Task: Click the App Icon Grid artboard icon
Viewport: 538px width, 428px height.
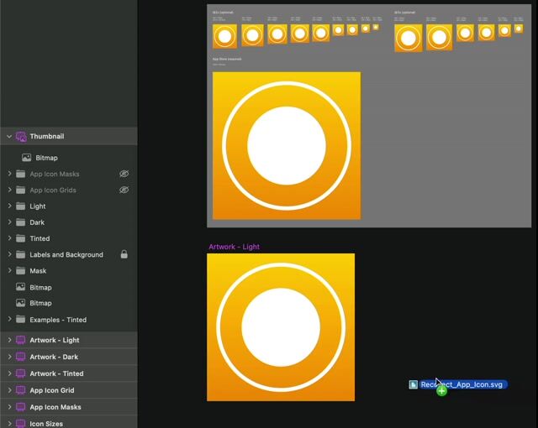Action: click(x=21, y=390)
